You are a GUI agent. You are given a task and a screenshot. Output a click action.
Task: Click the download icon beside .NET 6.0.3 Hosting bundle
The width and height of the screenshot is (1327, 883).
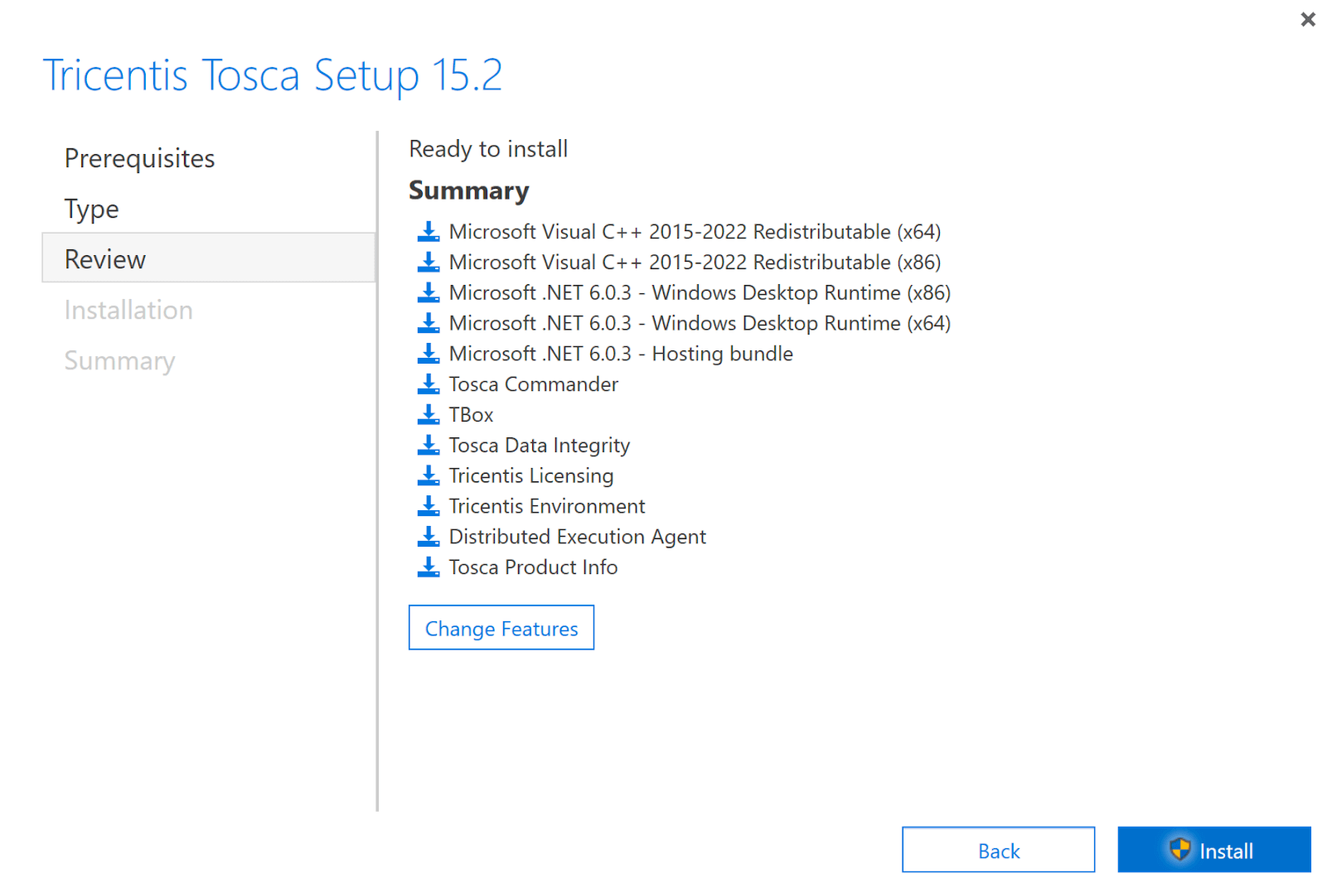click(x=429, y=354)
